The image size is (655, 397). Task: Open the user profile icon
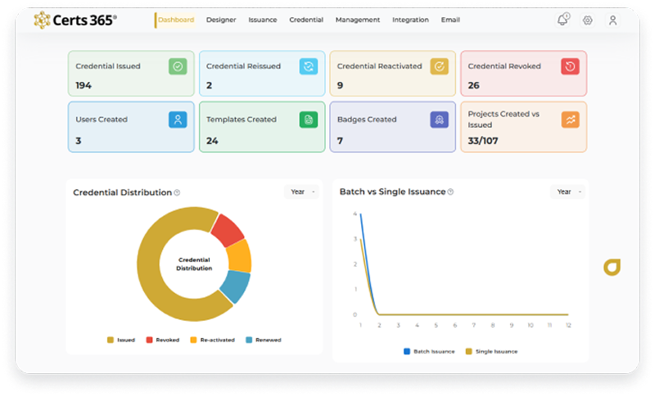pyautogui.click(x=612, y=20)
